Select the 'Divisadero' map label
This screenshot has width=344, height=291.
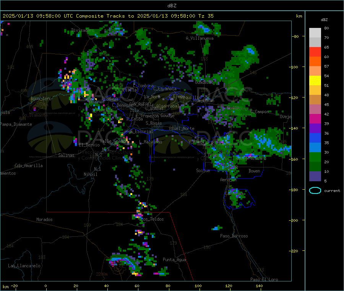click(83, 30)
